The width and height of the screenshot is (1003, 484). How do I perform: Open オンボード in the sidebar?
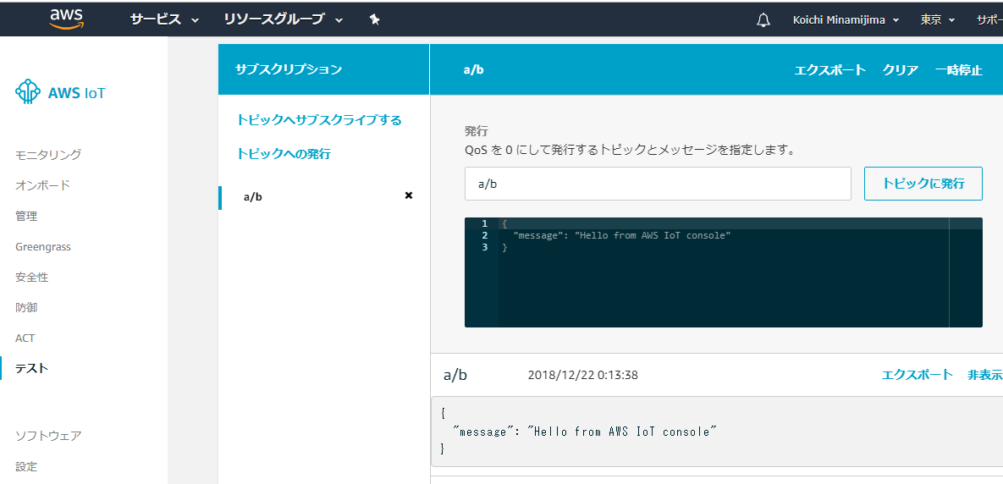pos(43,185)
